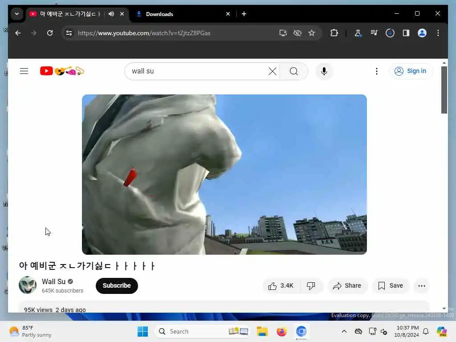Open the Wall Su channel avatar
The width and height of the screenshot is (456, 342).
point(28,285)
